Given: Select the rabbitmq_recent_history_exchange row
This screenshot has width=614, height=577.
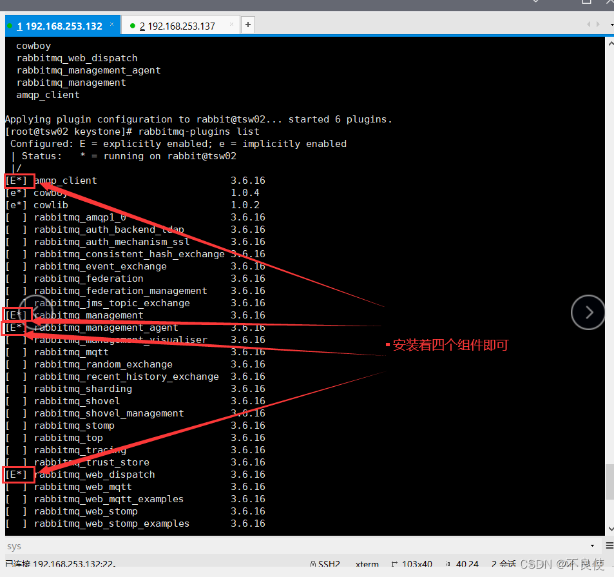Looking at the screenshot, I should 135,377.
